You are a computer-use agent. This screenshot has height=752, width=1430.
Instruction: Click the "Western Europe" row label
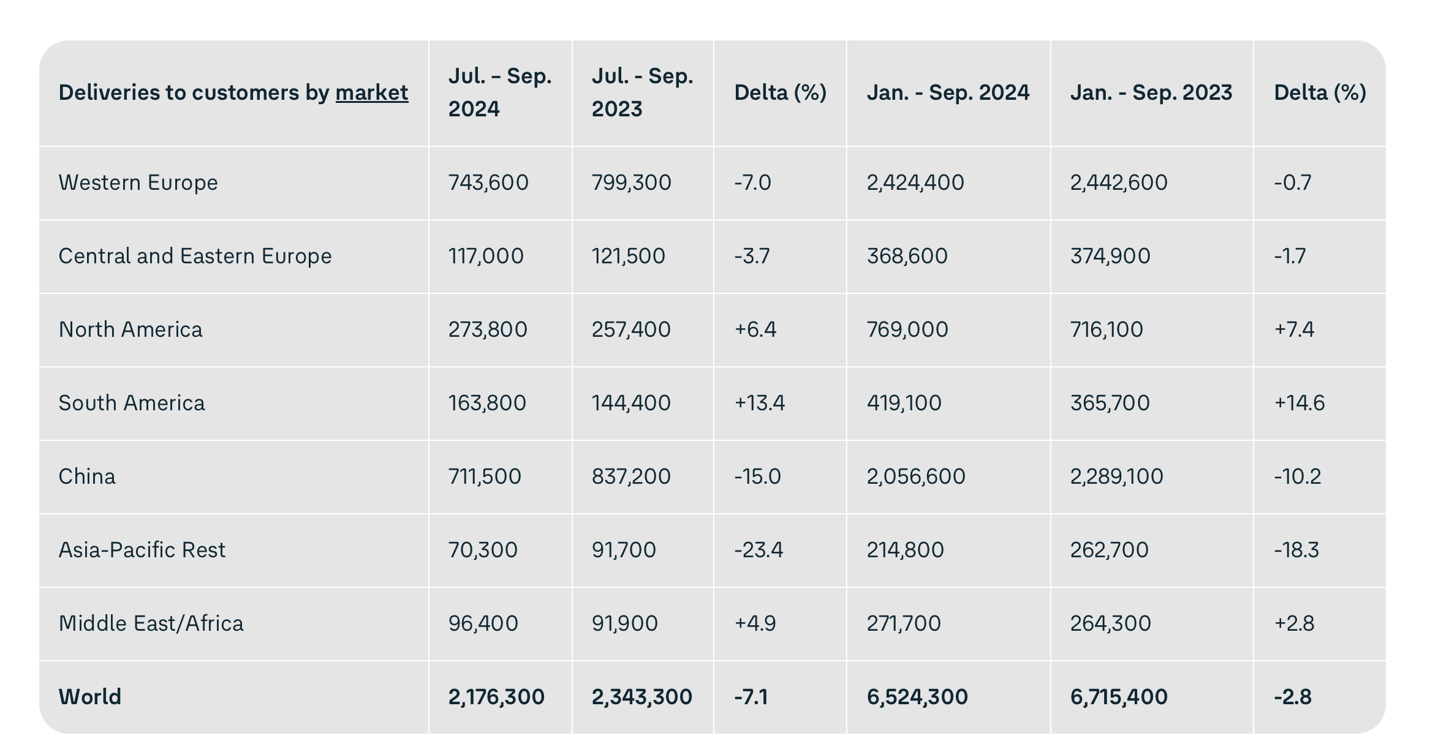[x=138, y=182]
